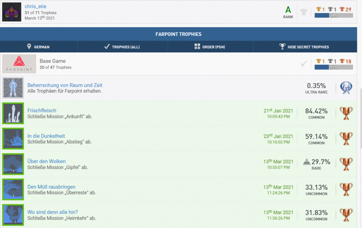Open the chris_stie profile link
362x228 pixels.
[35, 7]
